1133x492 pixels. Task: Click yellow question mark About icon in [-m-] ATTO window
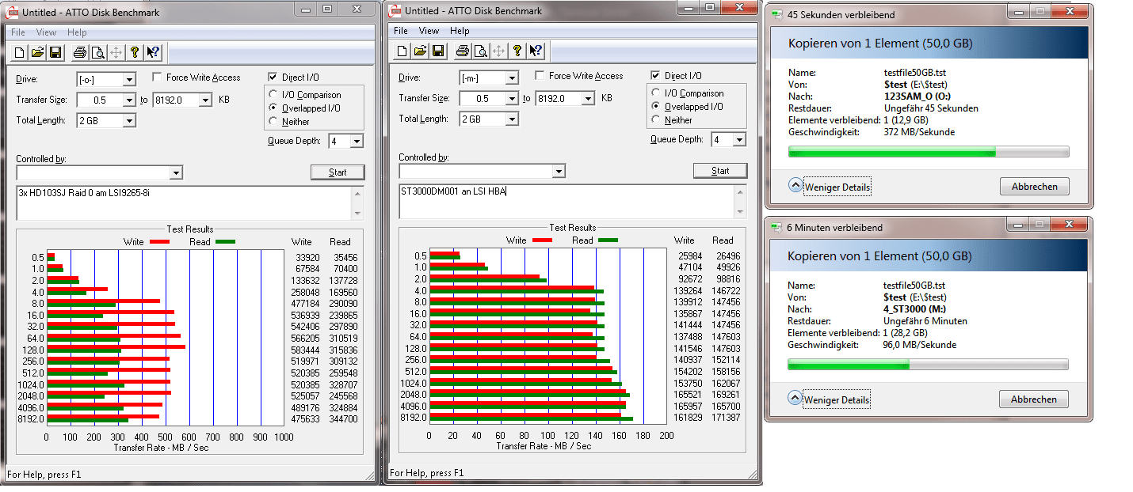point(517,51)
